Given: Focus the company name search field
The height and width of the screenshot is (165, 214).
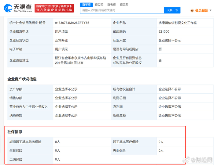Looking at the screenshot, I should [122, 10].
